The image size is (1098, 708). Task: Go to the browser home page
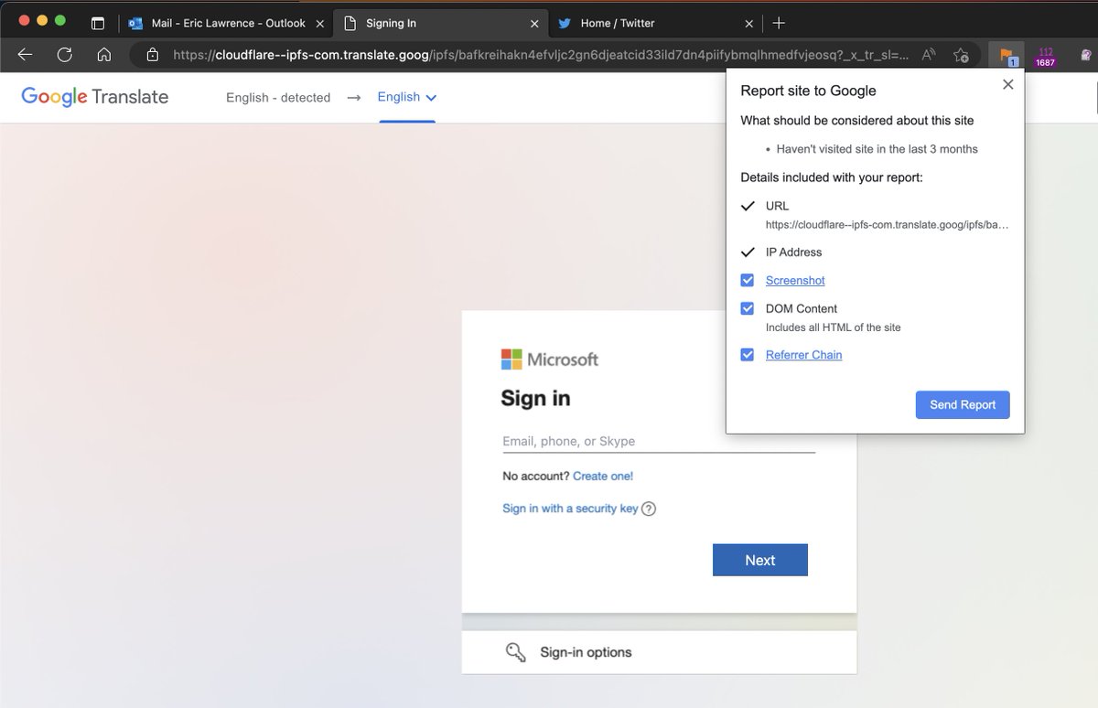pos(104,55)
